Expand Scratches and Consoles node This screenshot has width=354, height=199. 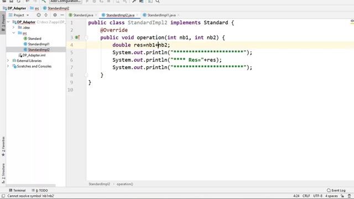coord(8,66)
